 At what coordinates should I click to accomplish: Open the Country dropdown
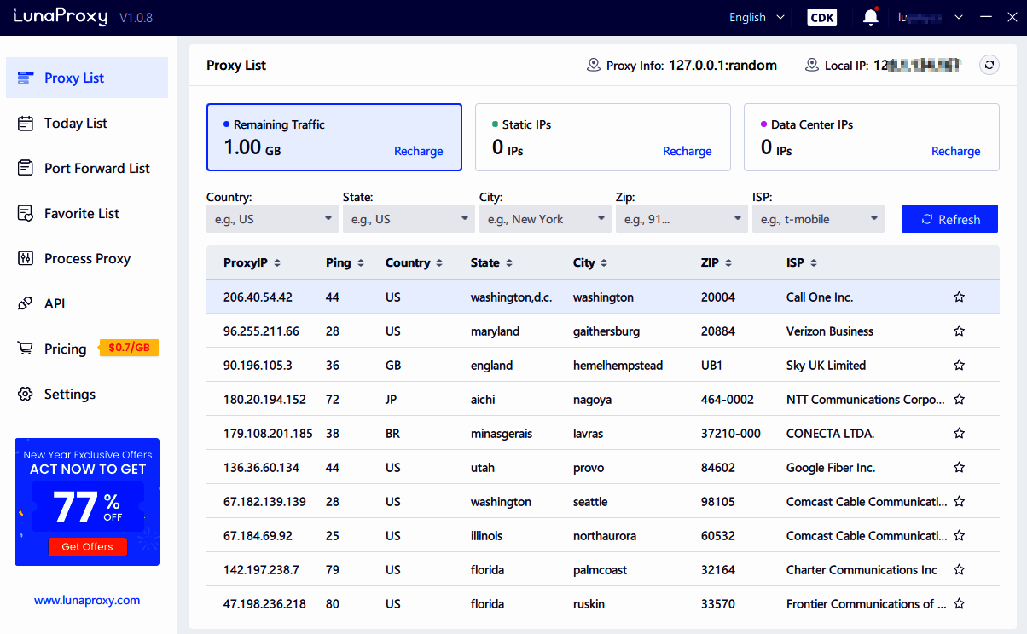(272, 218)
